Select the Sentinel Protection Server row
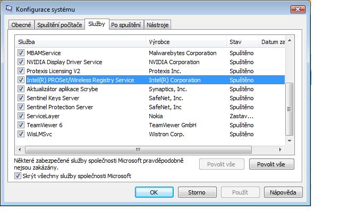 (x=60, y=107)
